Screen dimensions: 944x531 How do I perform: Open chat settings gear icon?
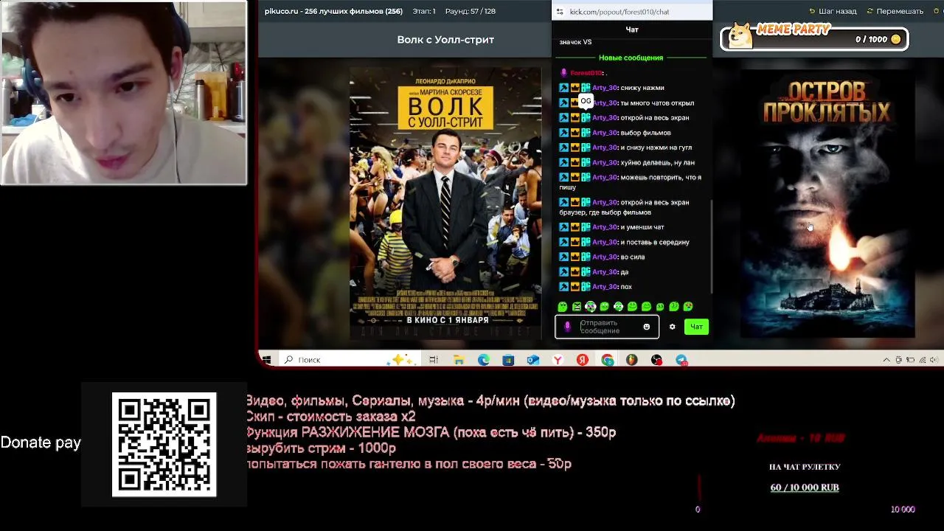tap(672, 327)
